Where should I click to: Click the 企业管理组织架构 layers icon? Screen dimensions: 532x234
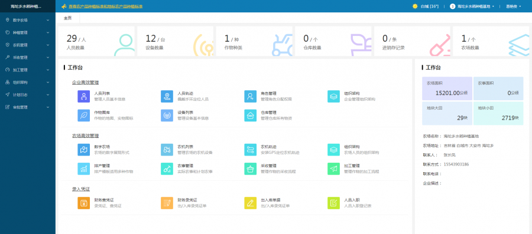click(334, 97)
